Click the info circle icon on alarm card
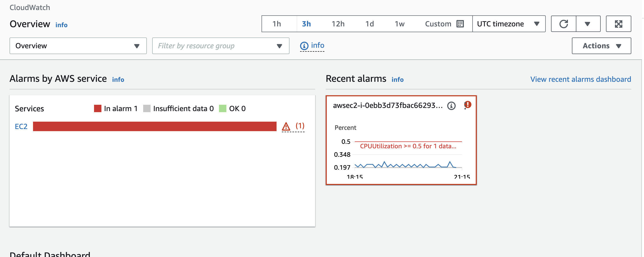The image size is (644, 257). tap(451, 106)
